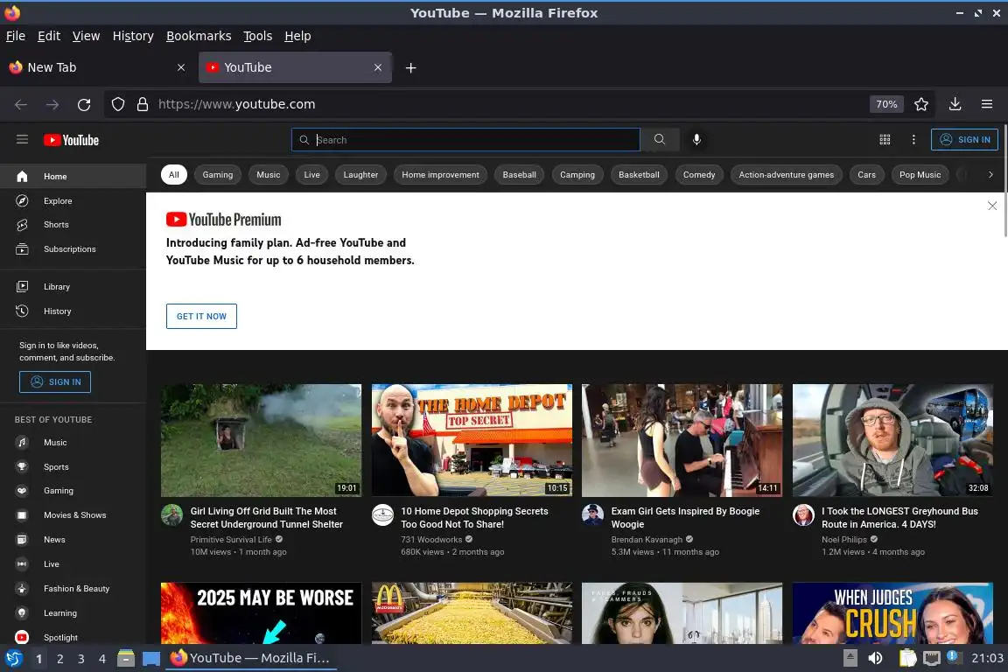Open the Tools menu

258,36
